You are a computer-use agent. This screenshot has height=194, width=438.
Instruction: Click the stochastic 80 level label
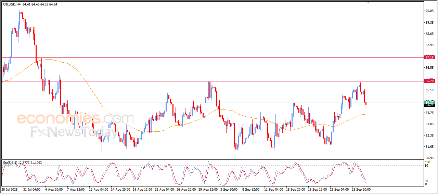tap(427, 166)
